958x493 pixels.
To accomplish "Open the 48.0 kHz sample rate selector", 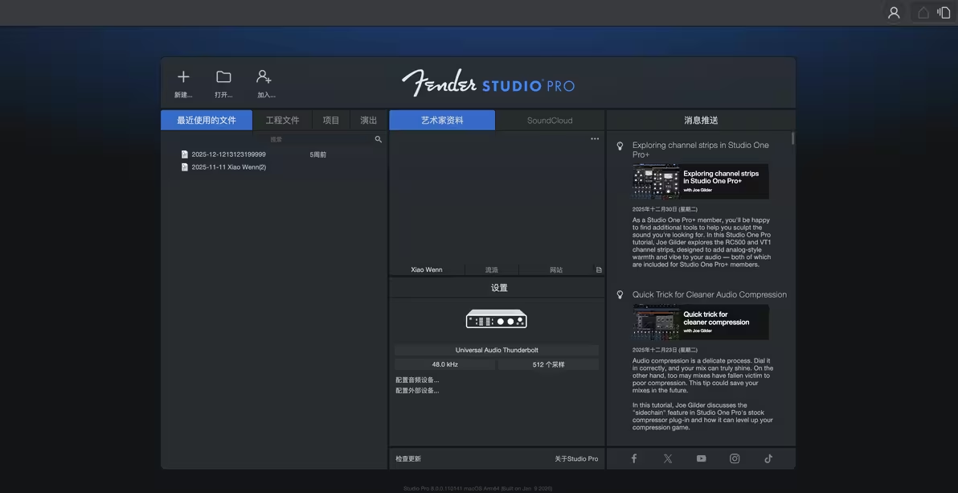I will coord(444,364).
